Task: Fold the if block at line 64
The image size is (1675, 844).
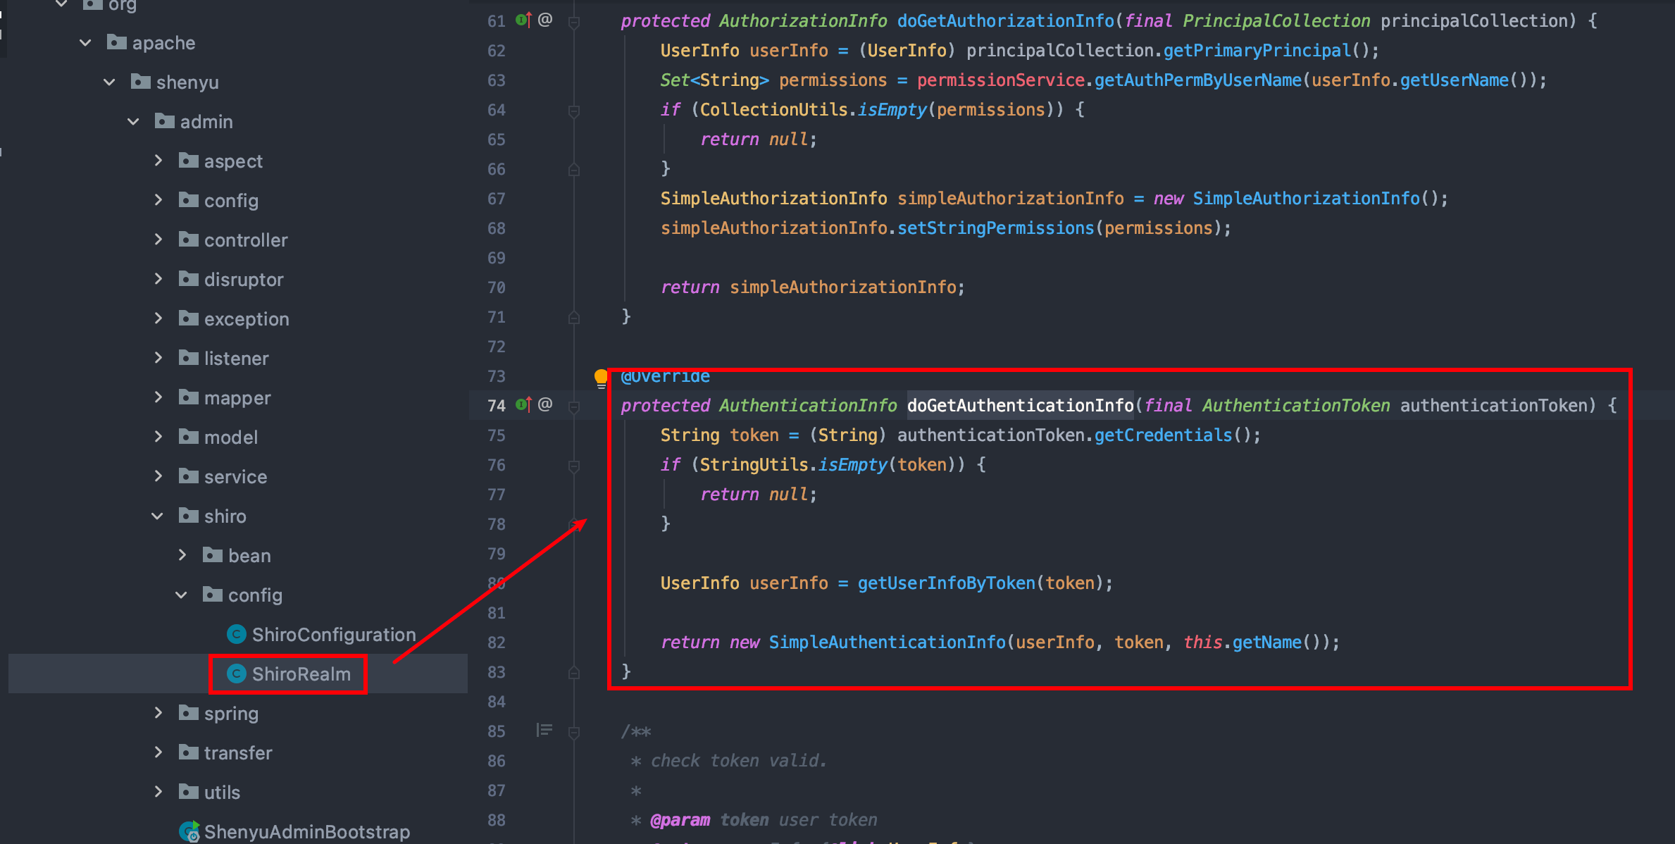Action: (x=574, y=111)
